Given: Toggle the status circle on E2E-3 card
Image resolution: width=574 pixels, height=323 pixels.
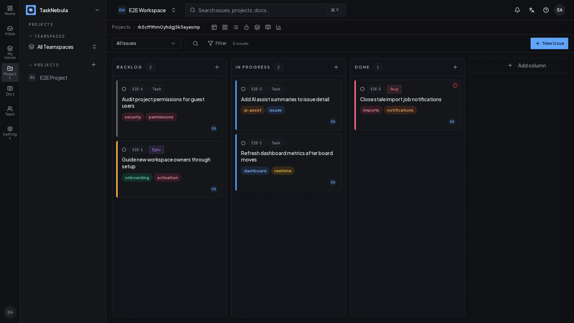Looking at the screenshot, I should (243, 89).
